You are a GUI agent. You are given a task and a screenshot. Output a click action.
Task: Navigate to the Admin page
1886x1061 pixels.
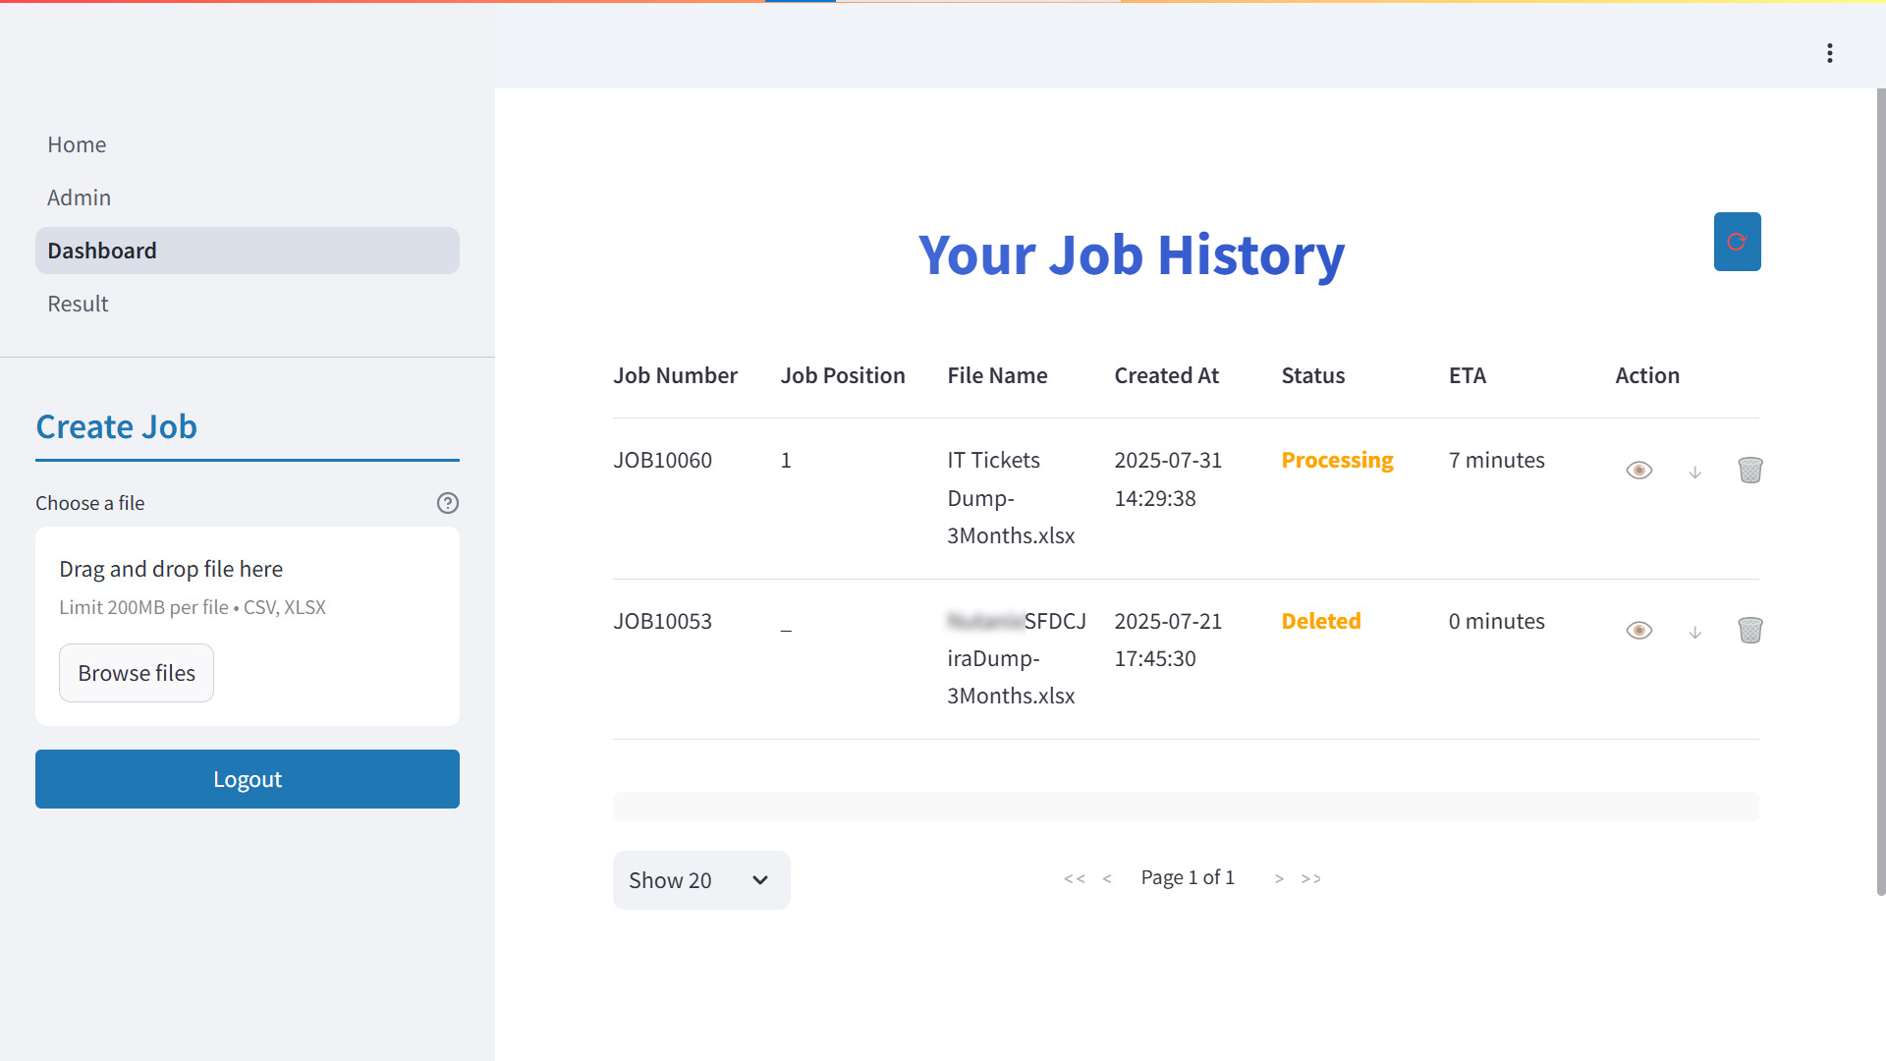point(79,197)
